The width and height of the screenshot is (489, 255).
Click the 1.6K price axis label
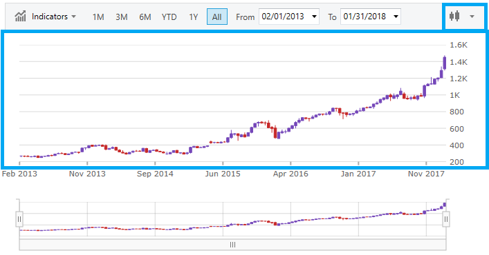459,45
